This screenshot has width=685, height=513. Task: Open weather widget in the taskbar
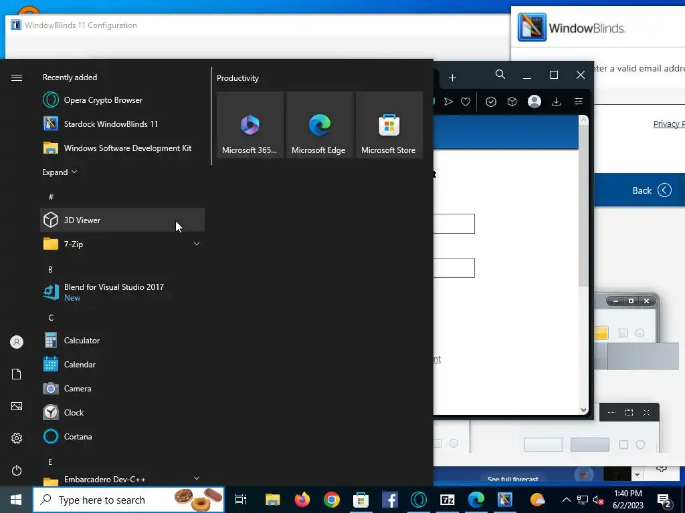tap(537, 500)
